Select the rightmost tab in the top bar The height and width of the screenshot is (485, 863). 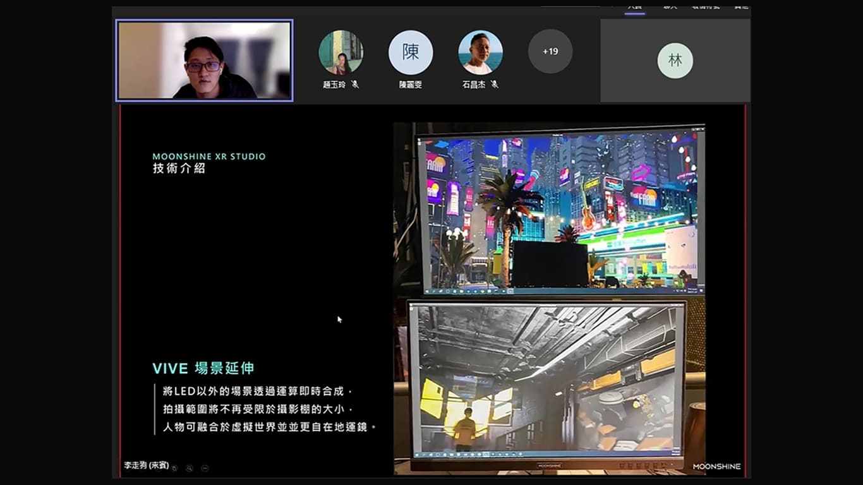coord(741,6)
